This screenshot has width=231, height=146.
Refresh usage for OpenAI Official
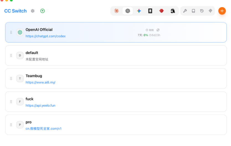[158, 30]
